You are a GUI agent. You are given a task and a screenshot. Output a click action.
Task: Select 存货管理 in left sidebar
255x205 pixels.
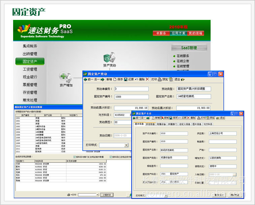click(x=30, y=92)
